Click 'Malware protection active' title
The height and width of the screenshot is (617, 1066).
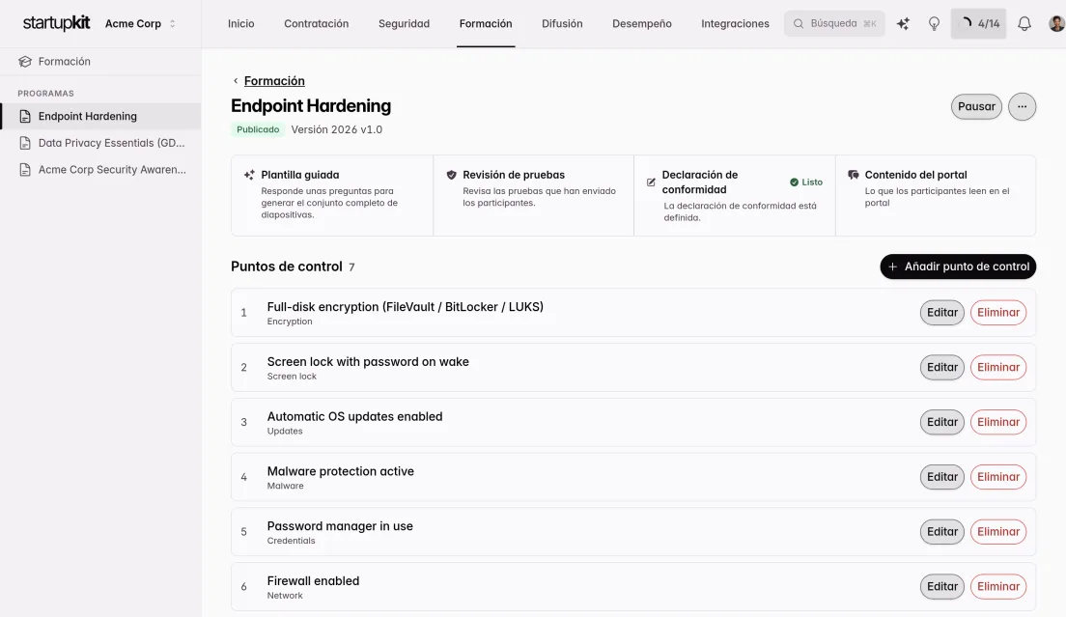341,471
